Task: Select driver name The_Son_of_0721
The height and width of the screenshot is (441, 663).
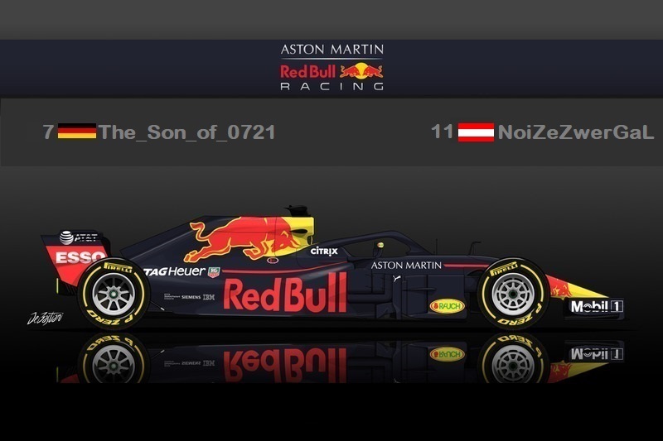Action: 187,132
